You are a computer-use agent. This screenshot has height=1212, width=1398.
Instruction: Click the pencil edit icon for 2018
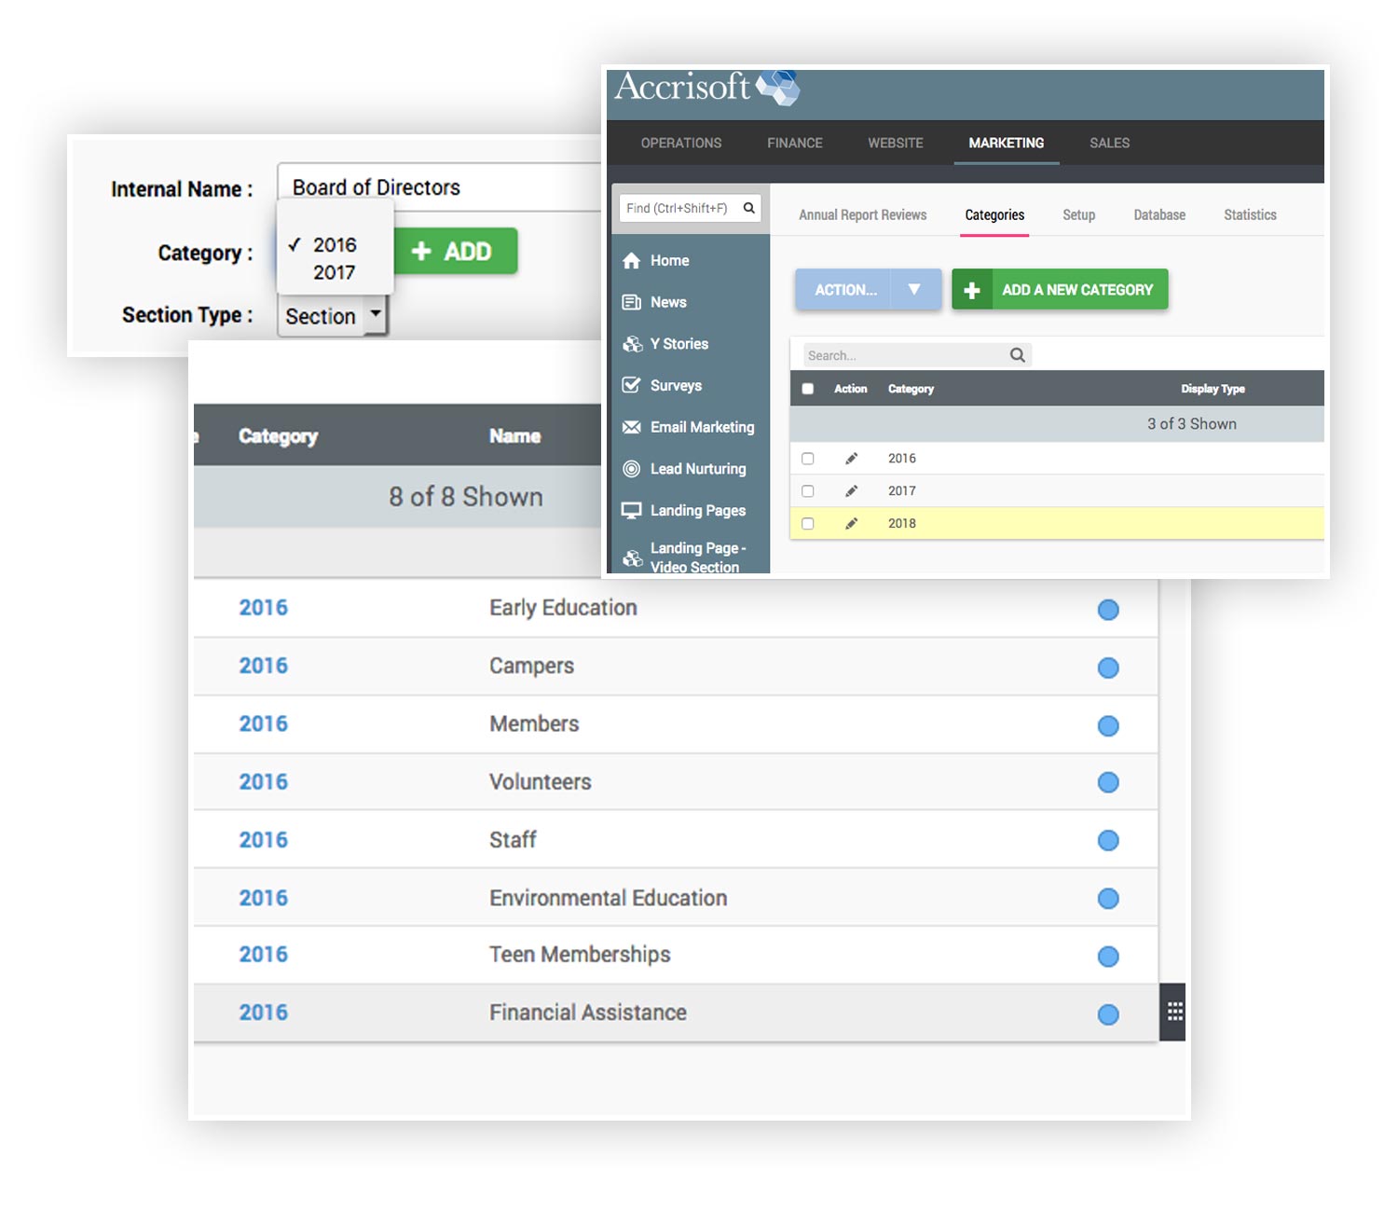click(851, 524)
